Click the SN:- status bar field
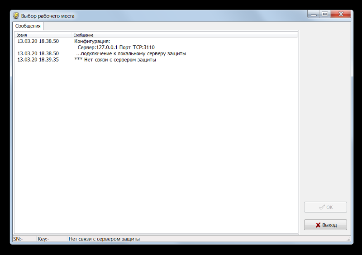Image resolution: width=362 pixels, height=255 pixels. click(24, 239)
